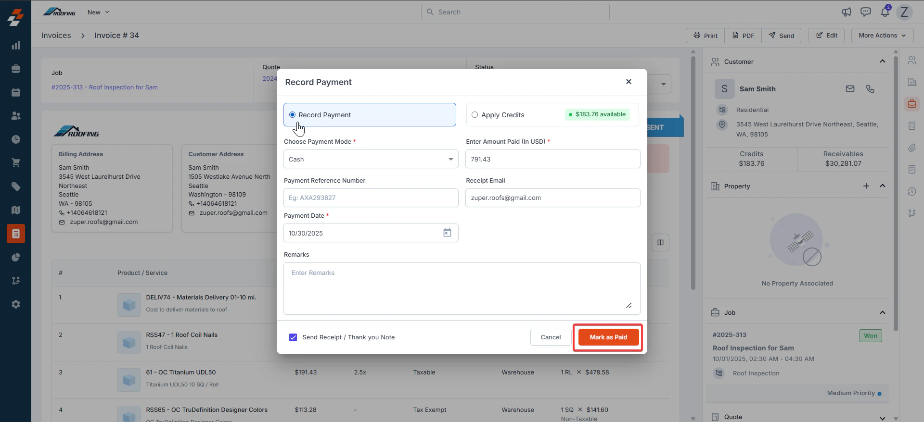Uncheck Send Receipt / Thank you Note
The image size is (924, 422).
coord(293,337)
